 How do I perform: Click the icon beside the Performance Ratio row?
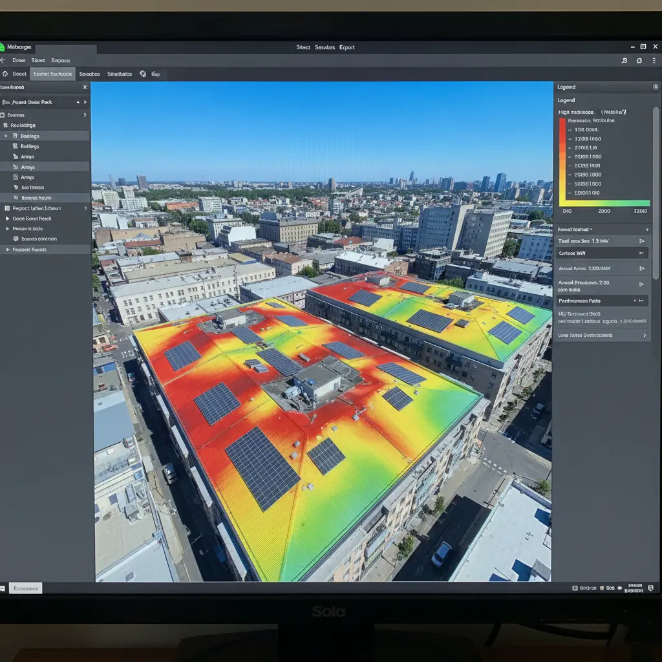[x=640, y=301]
